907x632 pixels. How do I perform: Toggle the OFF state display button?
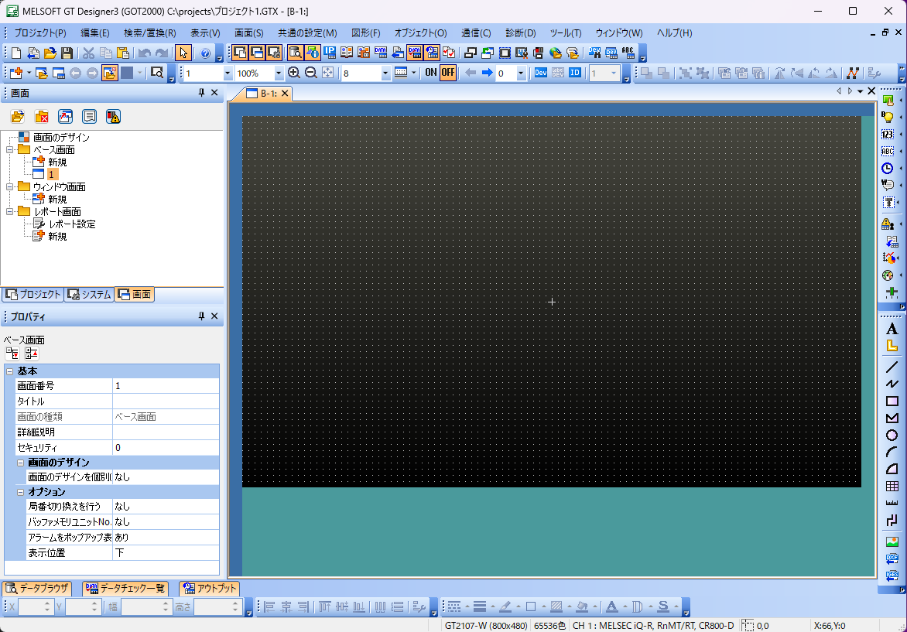click(x=448, y=73)
